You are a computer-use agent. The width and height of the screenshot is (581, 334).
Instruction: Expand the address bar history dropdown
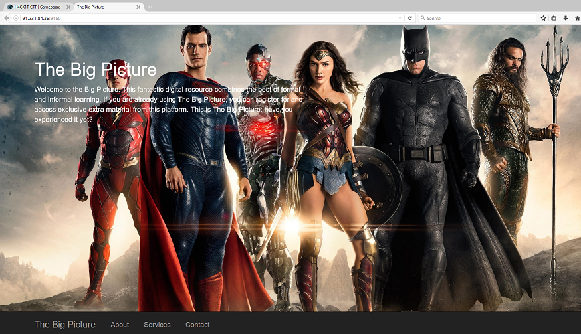coord(400,18)
